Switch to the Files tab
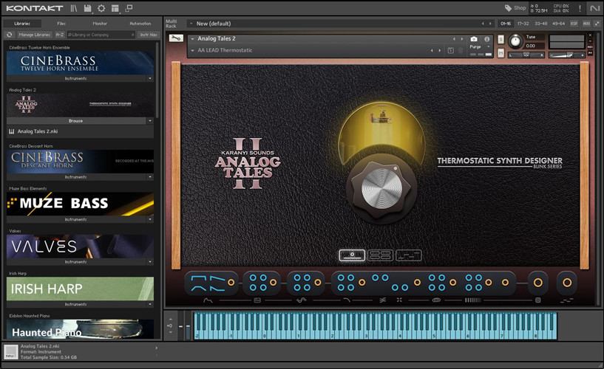This screenshot has width=604, height=369. (61, 24)
